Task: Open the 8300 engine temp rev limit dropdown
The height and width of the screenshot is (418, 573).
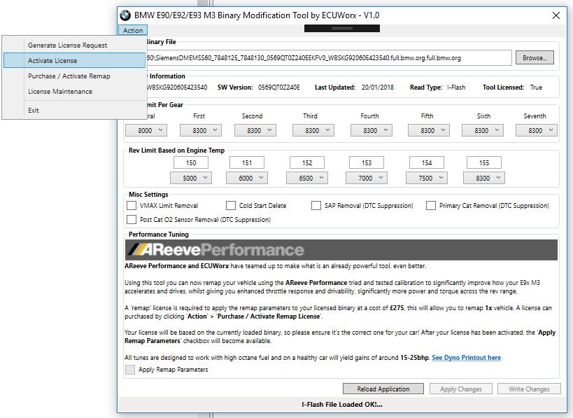Action: tap(484, 178)
